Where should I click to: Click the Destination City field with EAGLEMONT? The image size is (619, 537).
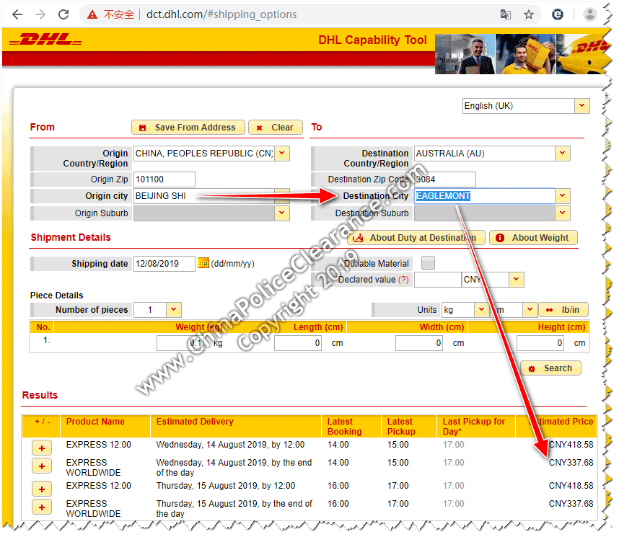pos(484,196)
